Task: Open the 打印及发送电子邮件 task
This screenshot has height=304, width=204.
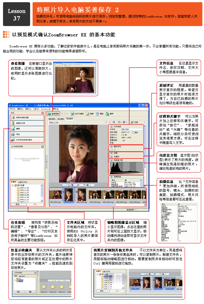Action: 27,140
